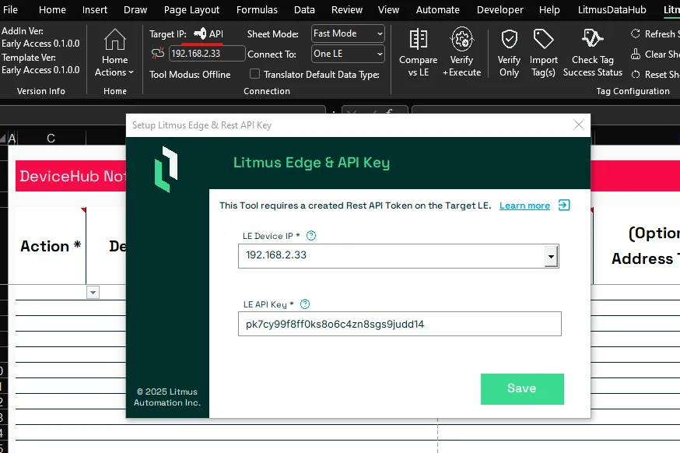The width and height of the screenshot is (680, 453).
Task: Enable the Translator Default Data Type checkbox
Action: pyautogui.click(x=255, y=74)
